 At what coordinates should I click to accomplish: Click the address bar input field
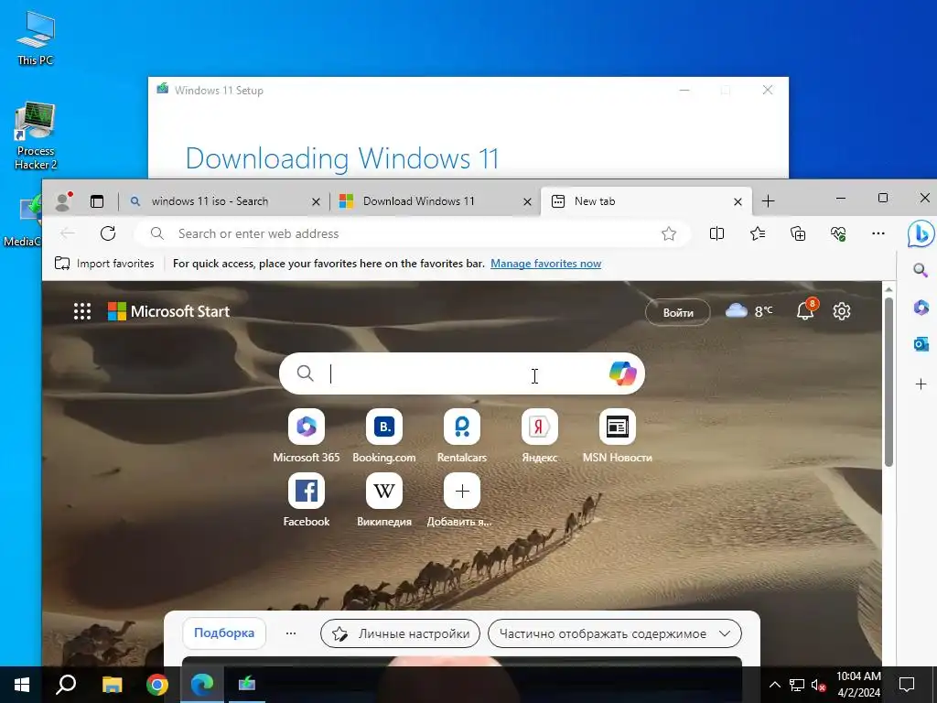[413, 233]
